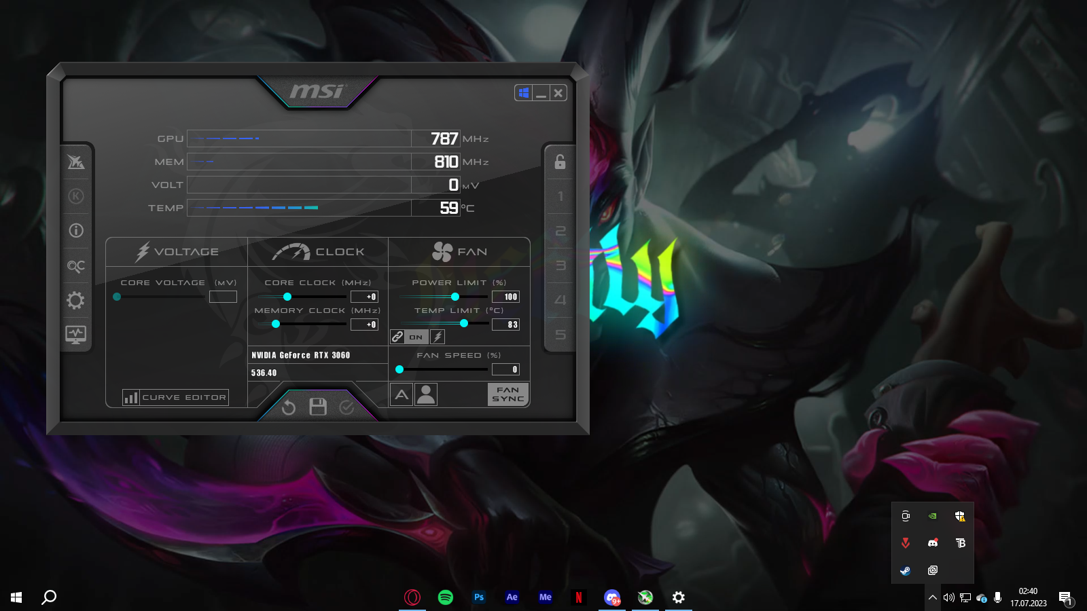Viewport: 1087px width, 611px height.
Task: Open Discord from the taskbar
Action: pyautogui.click(x=612, y=597)
